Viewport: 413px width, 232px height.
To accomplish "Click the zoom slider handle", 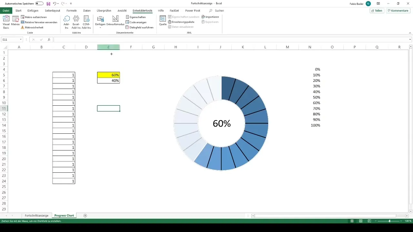I will point(389,221).
